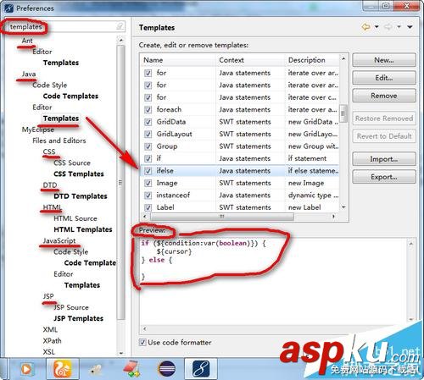Toggle Use code formatter checkbox

coord(142,343)
